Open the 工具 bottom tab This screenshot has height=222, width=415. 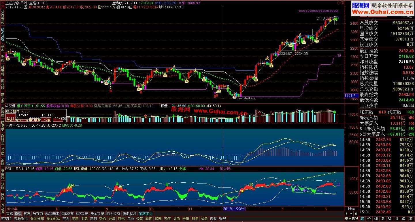coord(84,219)
